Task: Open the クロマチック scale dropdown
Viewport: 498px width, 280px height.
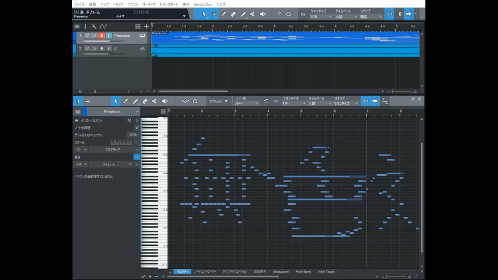Action: coord(114,149)
